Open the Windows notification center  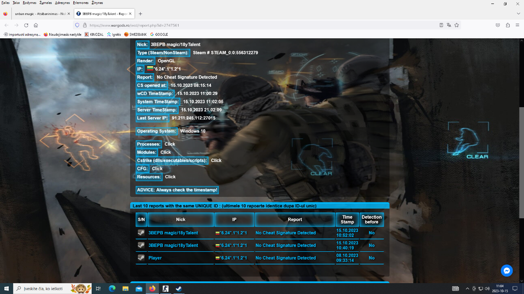click(x=515, y=289)
